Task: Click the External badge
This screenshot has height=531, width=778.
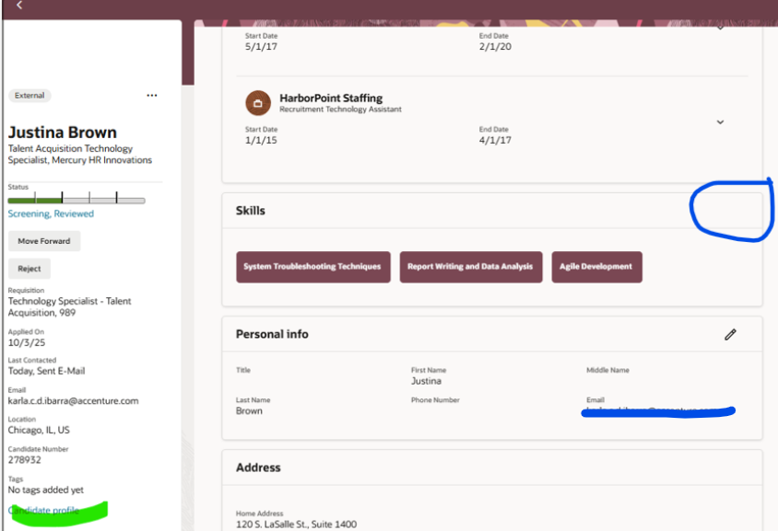Action: [29, 96]
